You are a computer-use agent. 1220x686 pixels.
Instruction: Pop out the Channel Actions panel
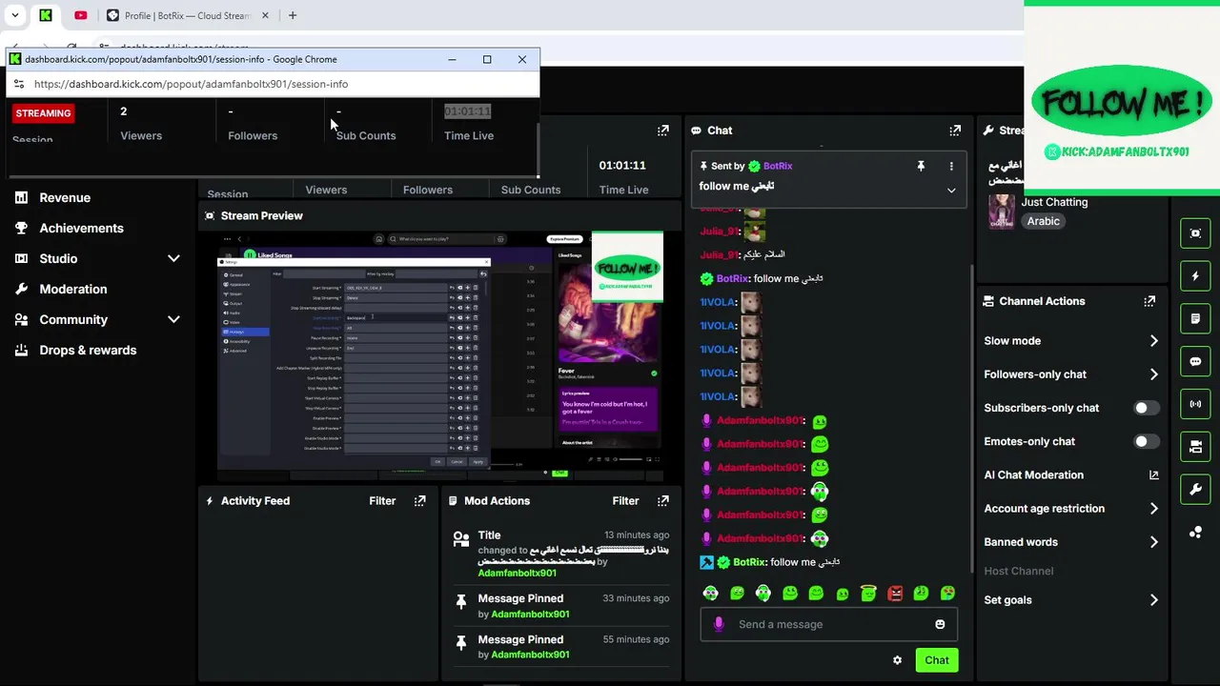coord(1149,301)
